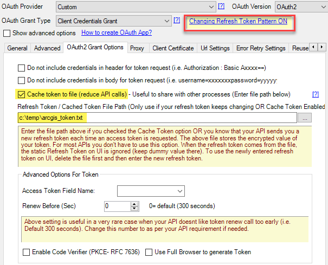Open How to create OAuth App link
The image size is (328, 265).
(117, 33)
